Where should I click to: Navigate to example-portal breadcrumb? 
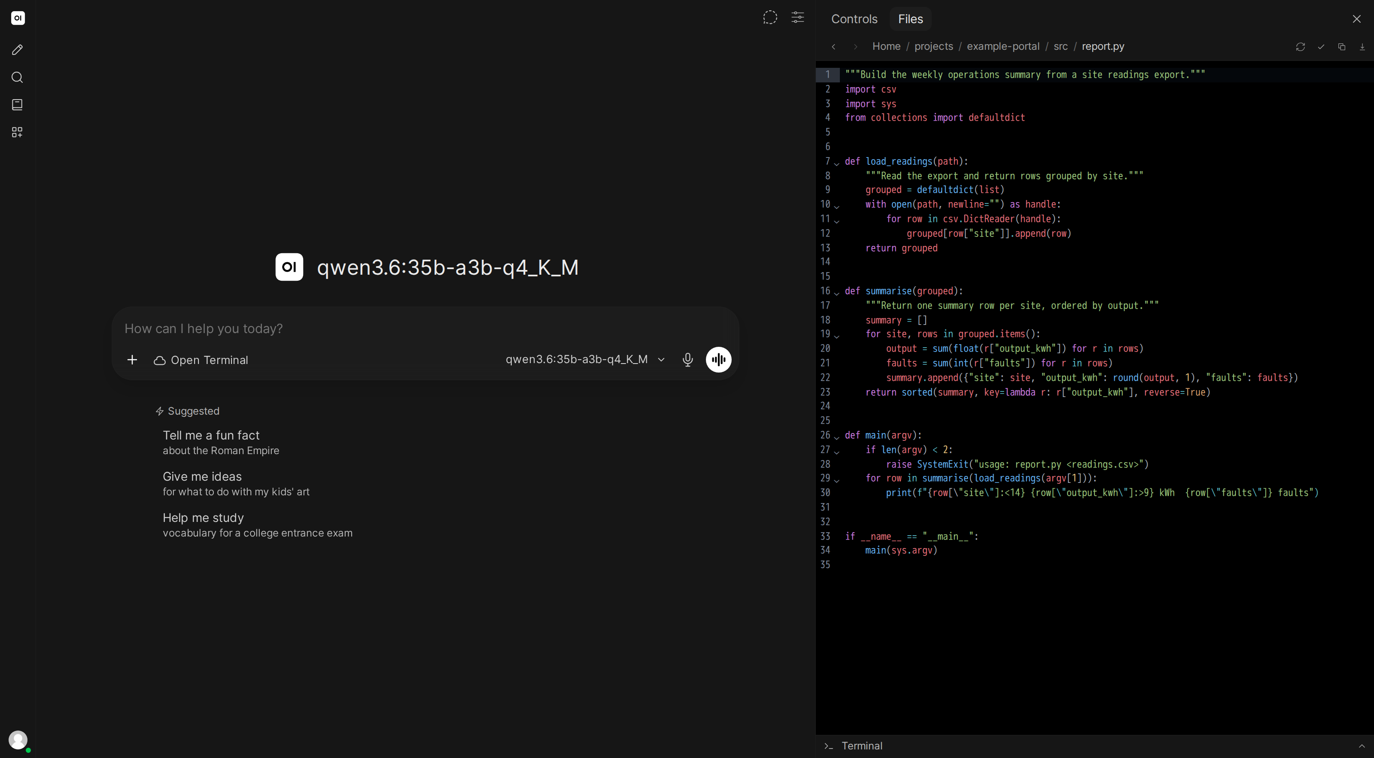1003,46
